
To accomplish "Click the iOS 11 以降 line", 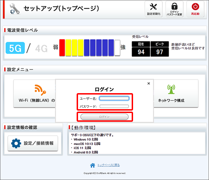I will click(82, 148).
